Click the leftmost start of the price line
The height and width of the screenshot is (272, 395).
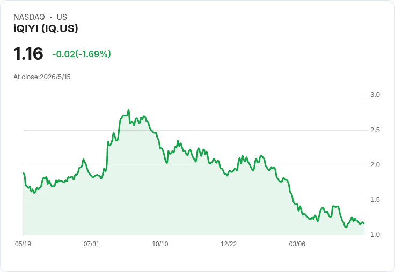[24, 173]
